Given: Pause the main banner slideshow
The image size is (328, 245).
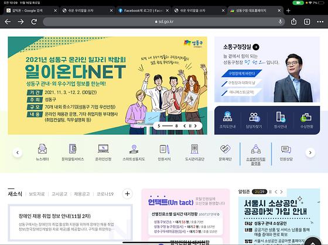Looking at the screenshot, I should coord(190,126).
